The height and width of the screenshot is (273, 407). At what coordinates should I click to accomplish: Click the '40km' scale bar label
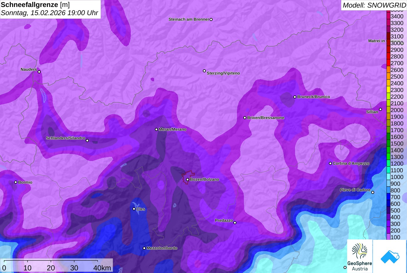pos(102,268)
